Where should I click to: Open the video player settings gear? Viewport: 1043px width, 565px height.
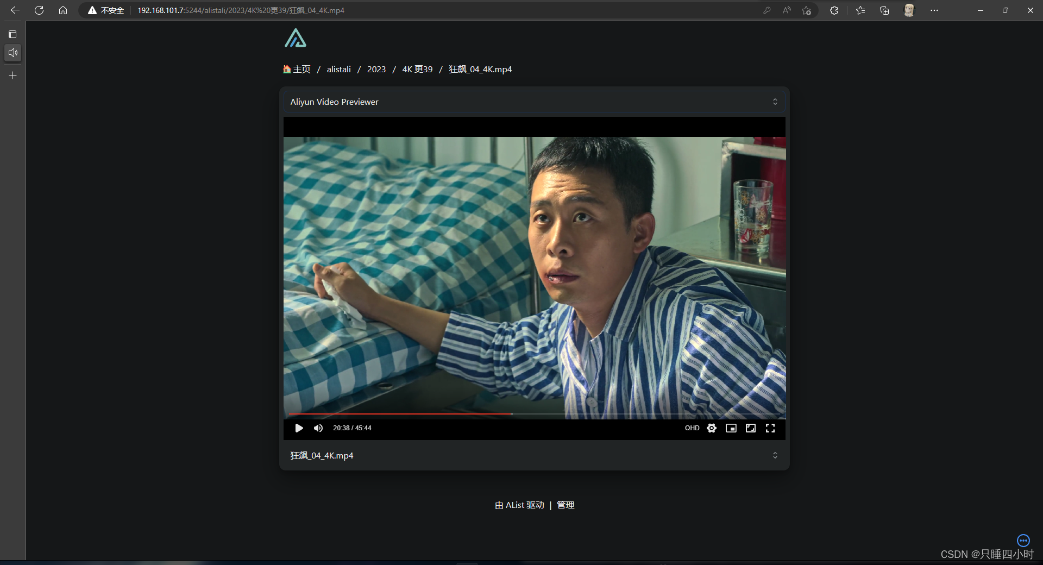pos(712,428)
